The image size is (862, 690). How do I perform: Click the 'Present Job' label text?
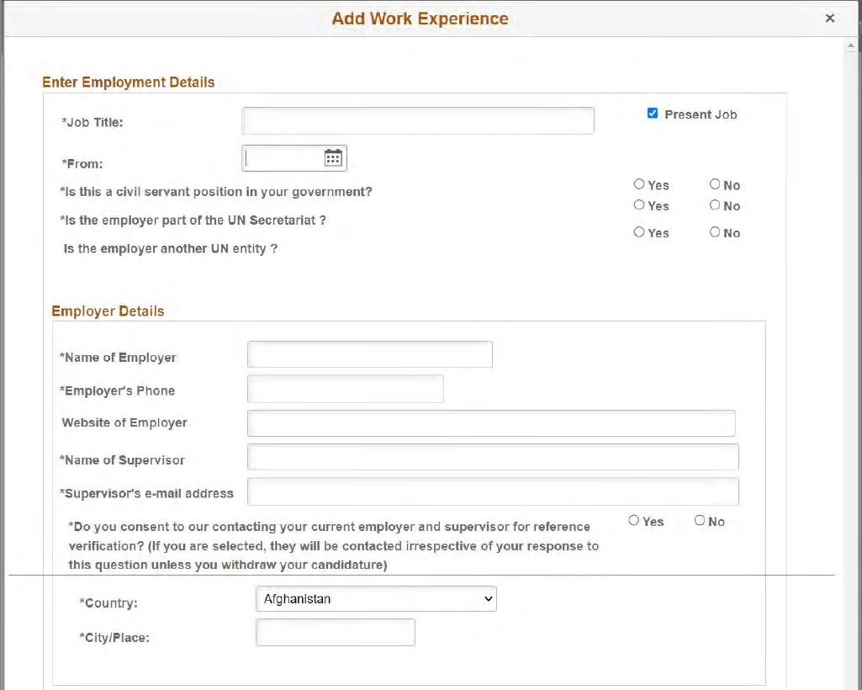pyautogui.click(x=701, y=114)
